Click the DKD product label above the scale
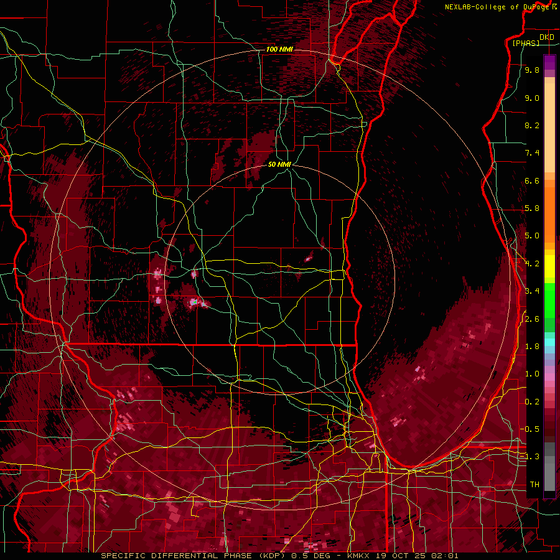This screenshot has height=560, width=560. [x=546, y=37]
